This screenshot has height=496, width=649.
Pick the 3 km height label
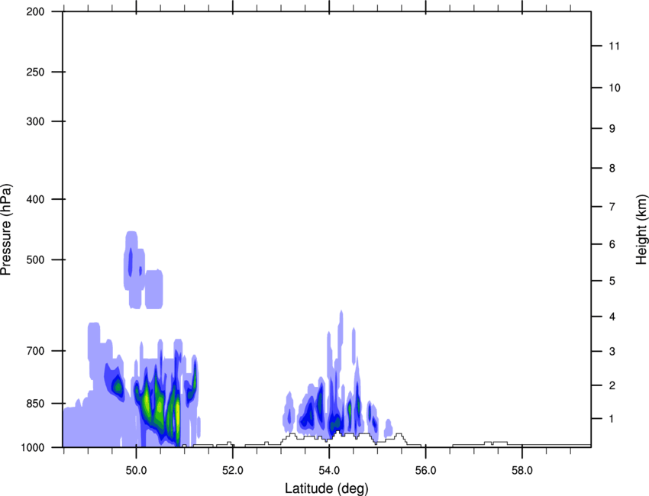click(x=612, y=352)
